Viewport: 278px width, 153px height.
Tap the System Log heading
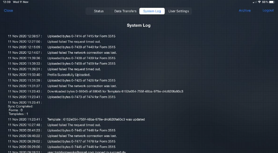[138, 25]
